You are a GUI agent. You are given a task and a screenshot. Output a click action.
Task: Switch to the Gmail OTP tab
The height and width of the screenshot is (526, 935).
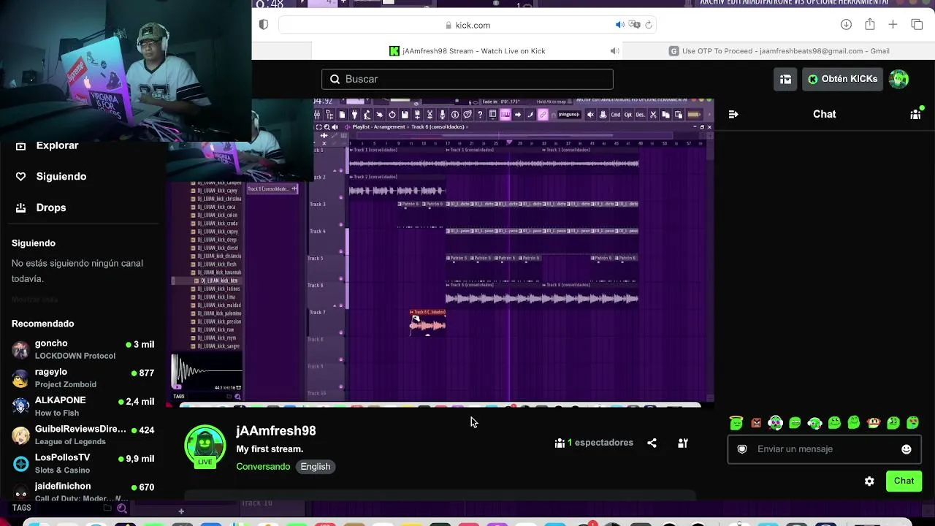(x=779, y=51)
